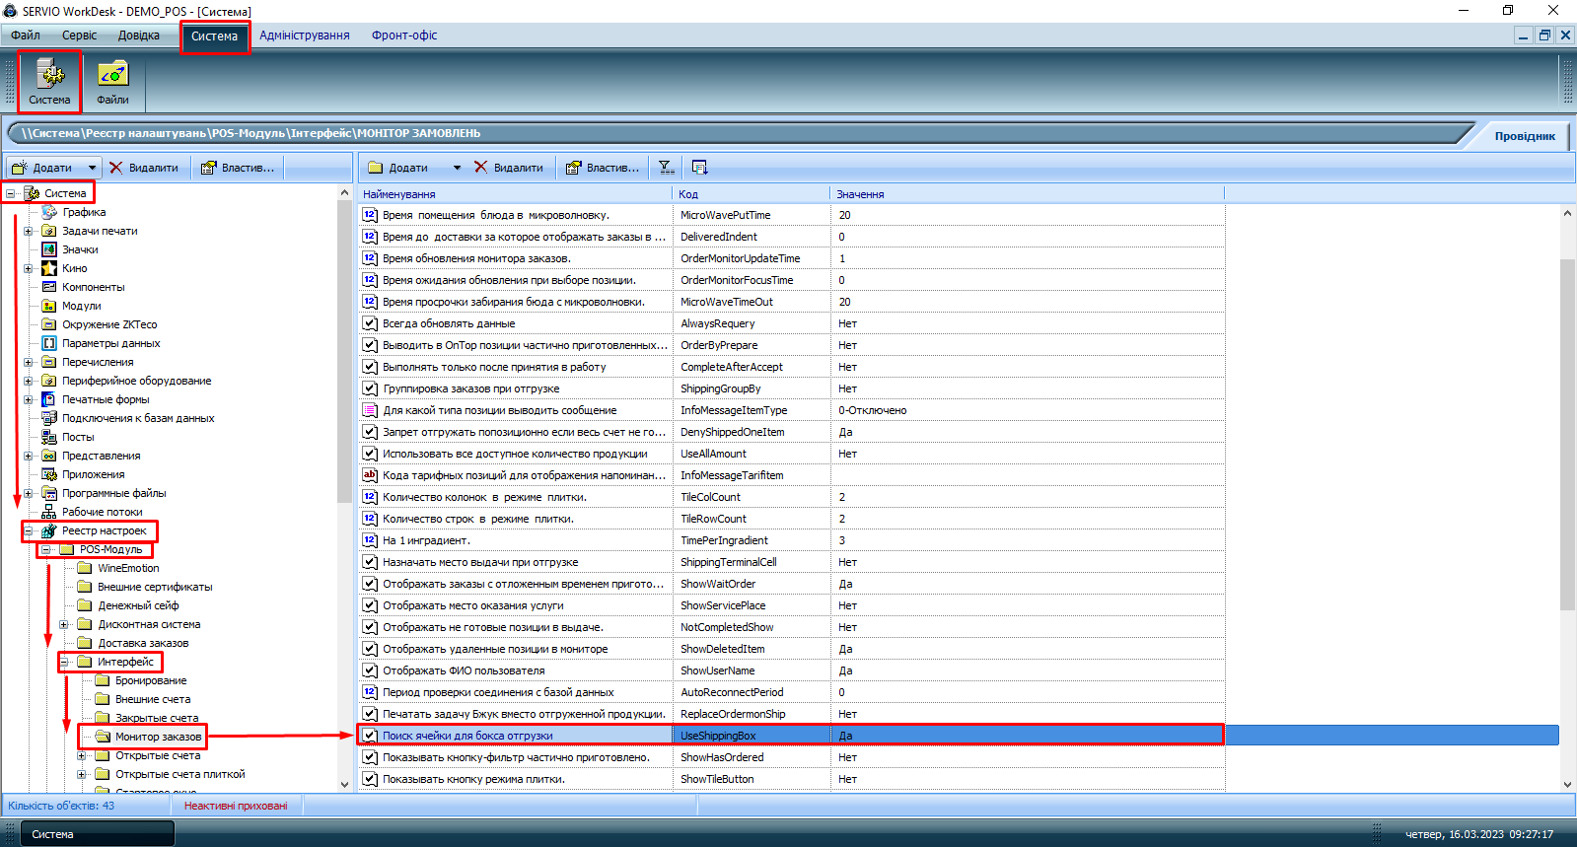The width and height of the screenshot is (1577, 847).
Task: Click the Провідник tab button
Action: tap(1524, 136)
